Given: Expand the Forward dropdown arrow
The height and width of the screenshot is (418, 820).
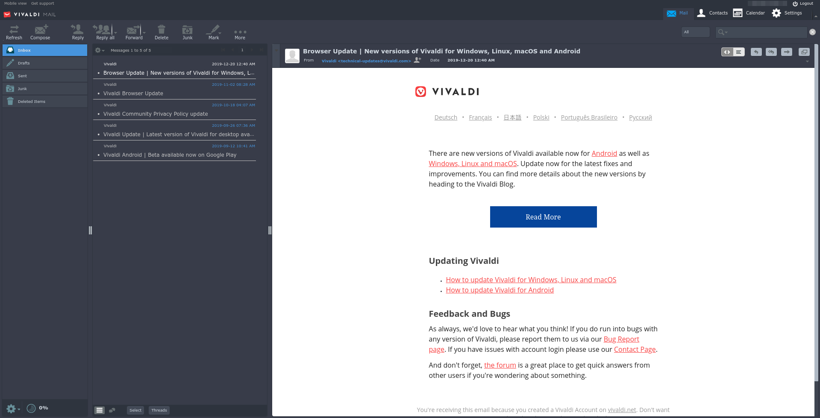Looking at the screenshot, I should pos(144,32).
